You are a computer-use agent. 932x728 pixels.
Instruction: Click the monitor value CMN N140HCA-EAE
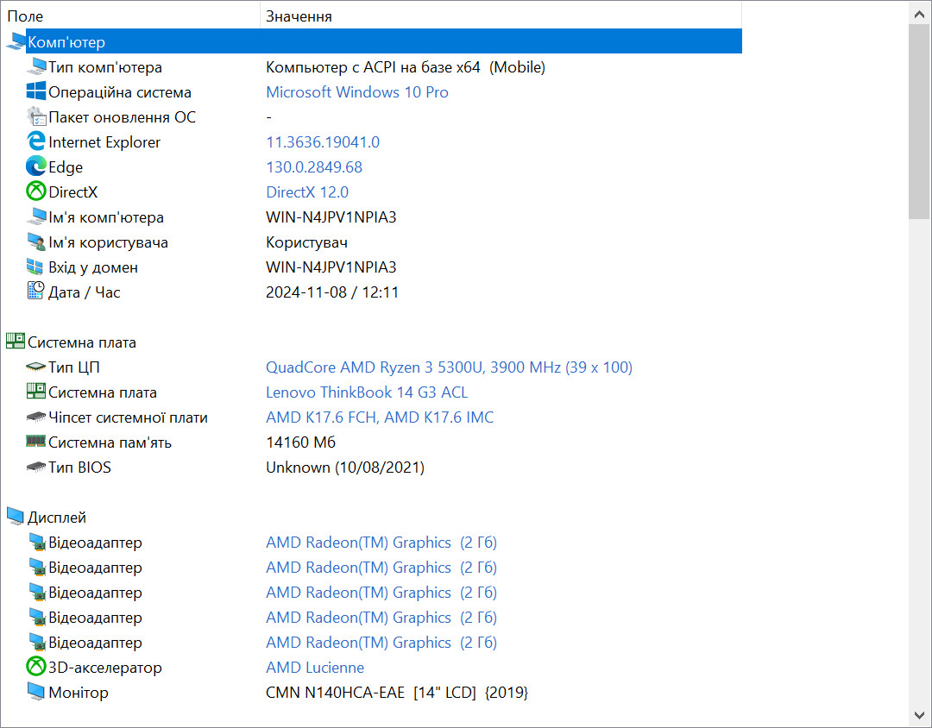pos(397,693)
